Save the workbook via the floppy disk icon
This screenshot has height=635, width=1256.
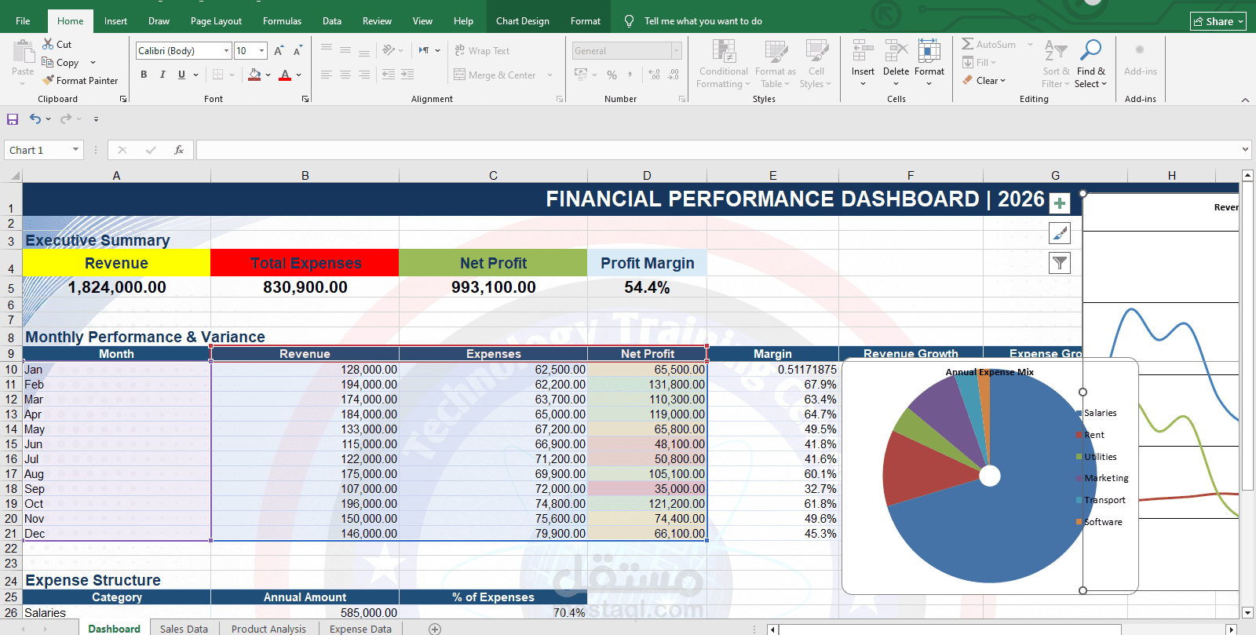click(x=13, y=119)
